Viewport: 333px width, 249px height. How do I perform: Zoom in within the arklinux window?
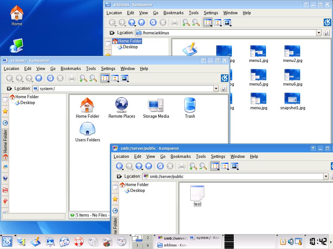[186, 22]
